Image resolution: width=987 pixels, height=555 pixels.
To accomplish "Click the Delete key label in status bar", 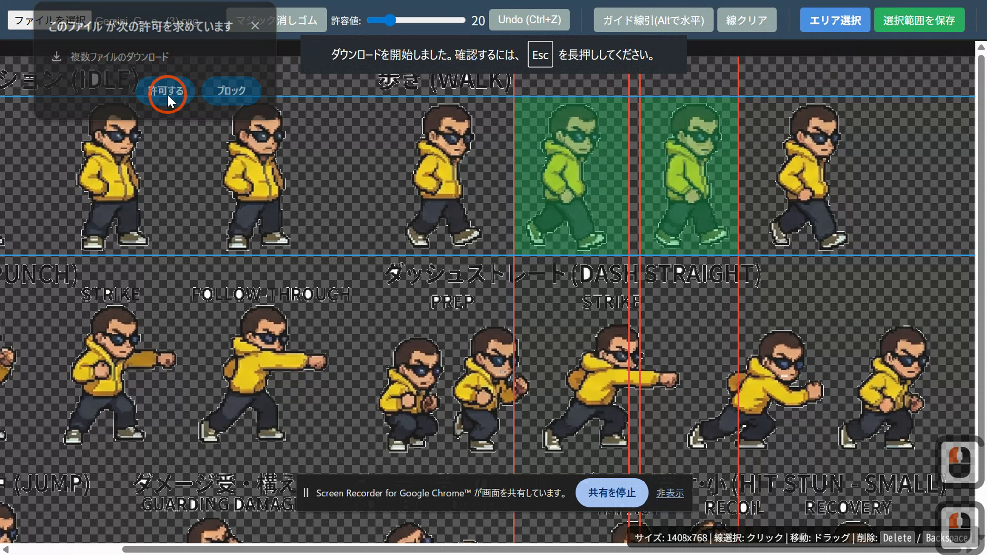I will coord(897,538).
